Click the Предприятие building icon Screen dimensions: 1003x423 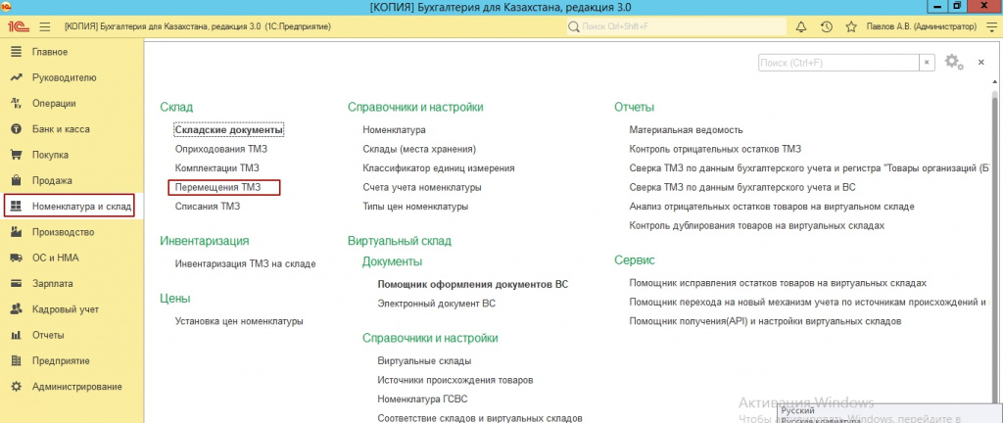[17, 361]
